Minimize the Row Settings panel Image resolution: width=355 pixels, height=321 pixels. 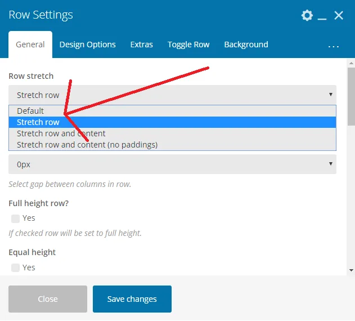click(x=322, y=16)
